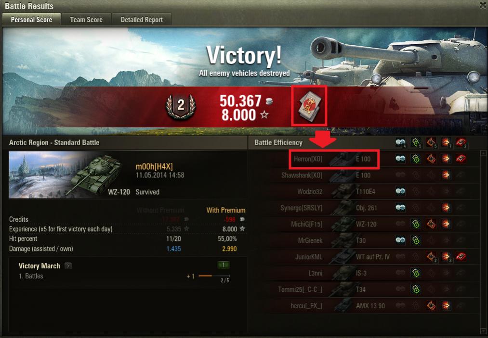Expand the Victory March mission details arrow

click(x=68, y=266)
